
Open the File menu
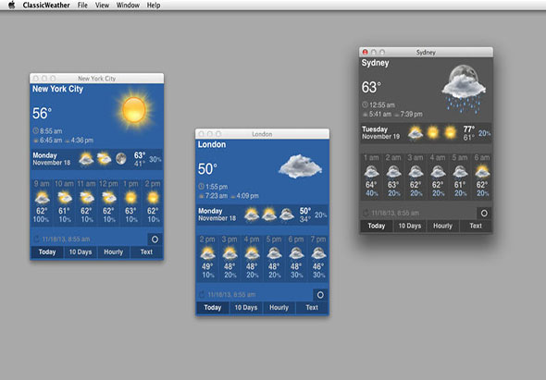click(82, 5)
